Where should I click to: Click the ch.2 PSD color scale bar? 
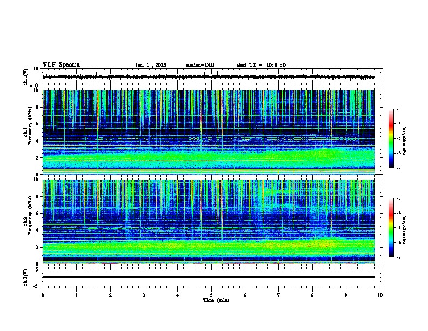391,228
